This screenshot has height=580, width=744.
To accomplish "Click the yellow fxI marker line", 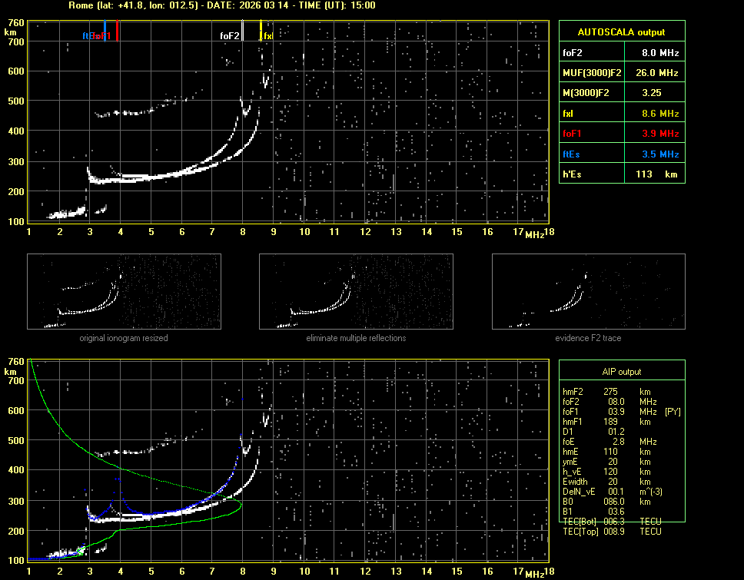I will tap(261, 31).
